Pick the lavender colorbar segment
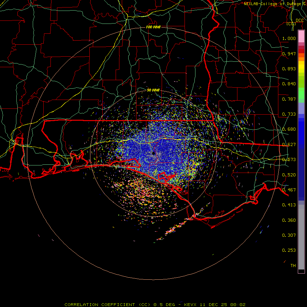The image size is (307, 307). [301, 108]
